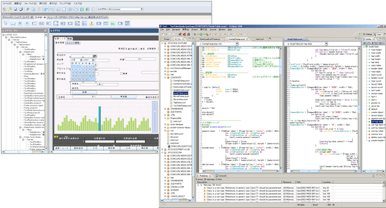Click layout tree vertical scrollbar

[x=46, y=92]
